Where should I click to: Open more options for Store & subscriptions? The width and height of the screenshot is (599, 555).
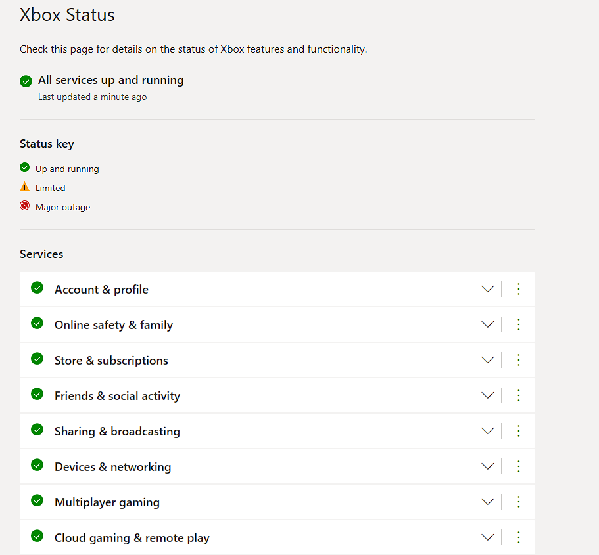518,361
